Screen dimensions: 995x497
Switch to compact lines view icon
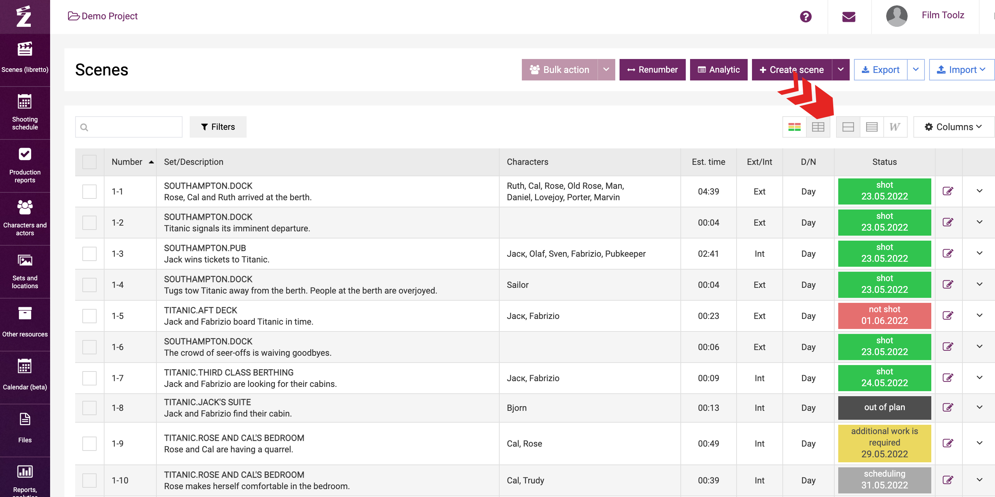pos(872,127)
